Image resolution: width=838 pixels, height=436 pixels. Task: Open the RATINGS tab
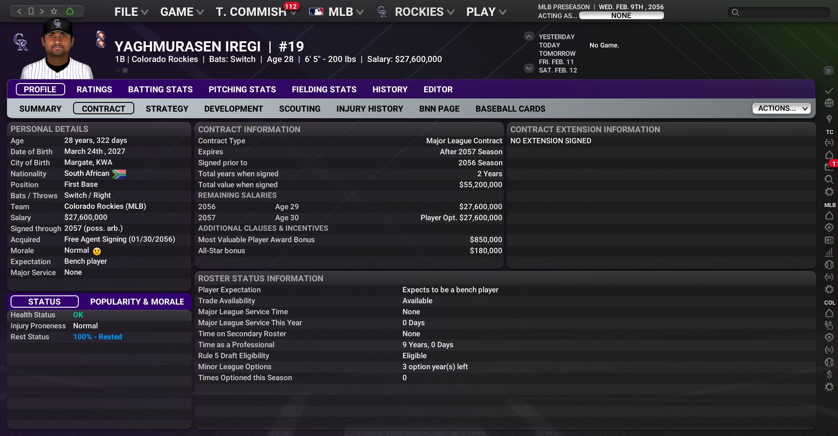click(x=94, y=89)
